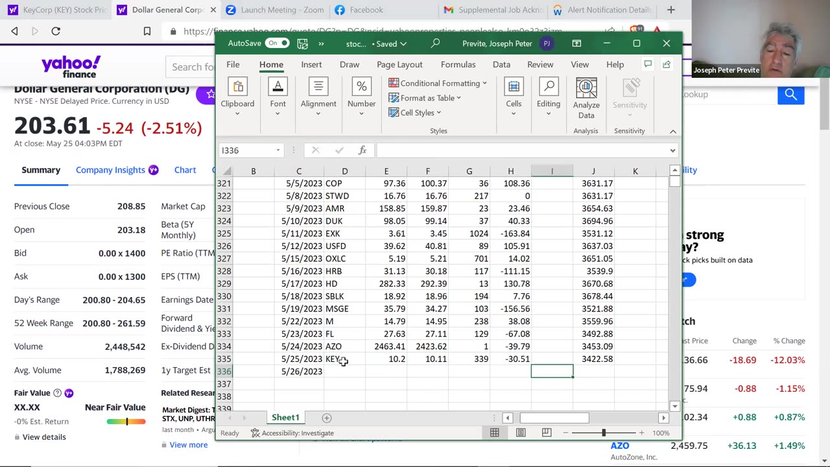Click the blue Yahoo search button
The width and height of the screenshot is (830, 467).
pos(790,95)
